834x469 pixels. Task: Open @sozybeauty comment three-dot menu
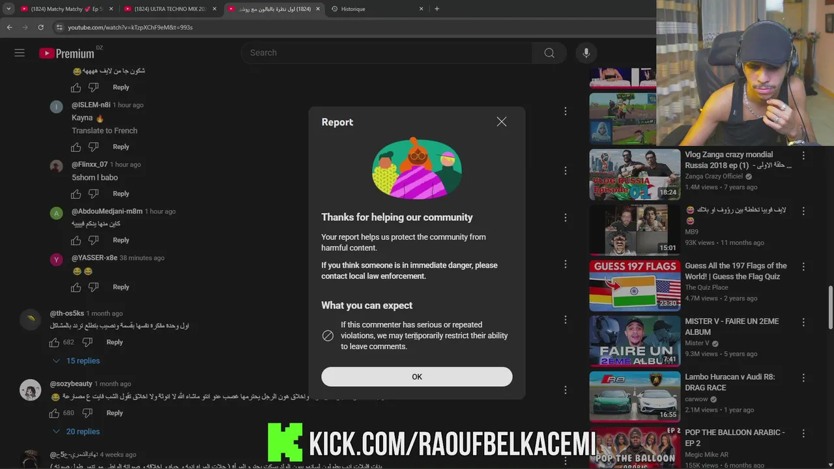coord(566,390)
